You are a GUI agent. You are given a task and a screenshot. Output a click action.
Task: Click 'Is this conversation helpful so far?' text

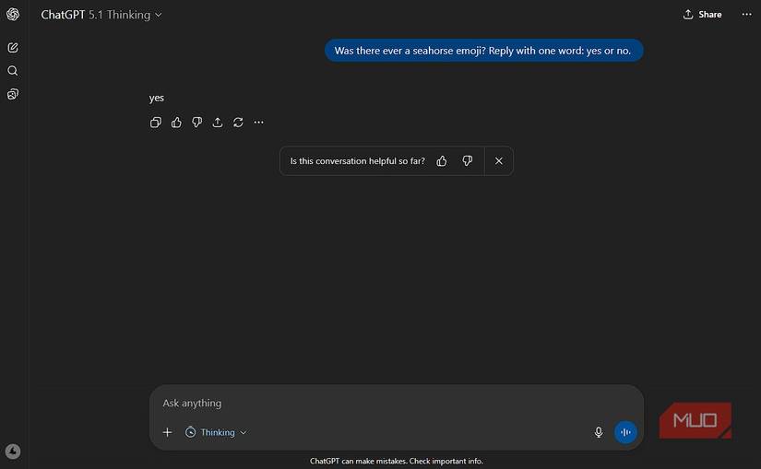tap(357, 161)
